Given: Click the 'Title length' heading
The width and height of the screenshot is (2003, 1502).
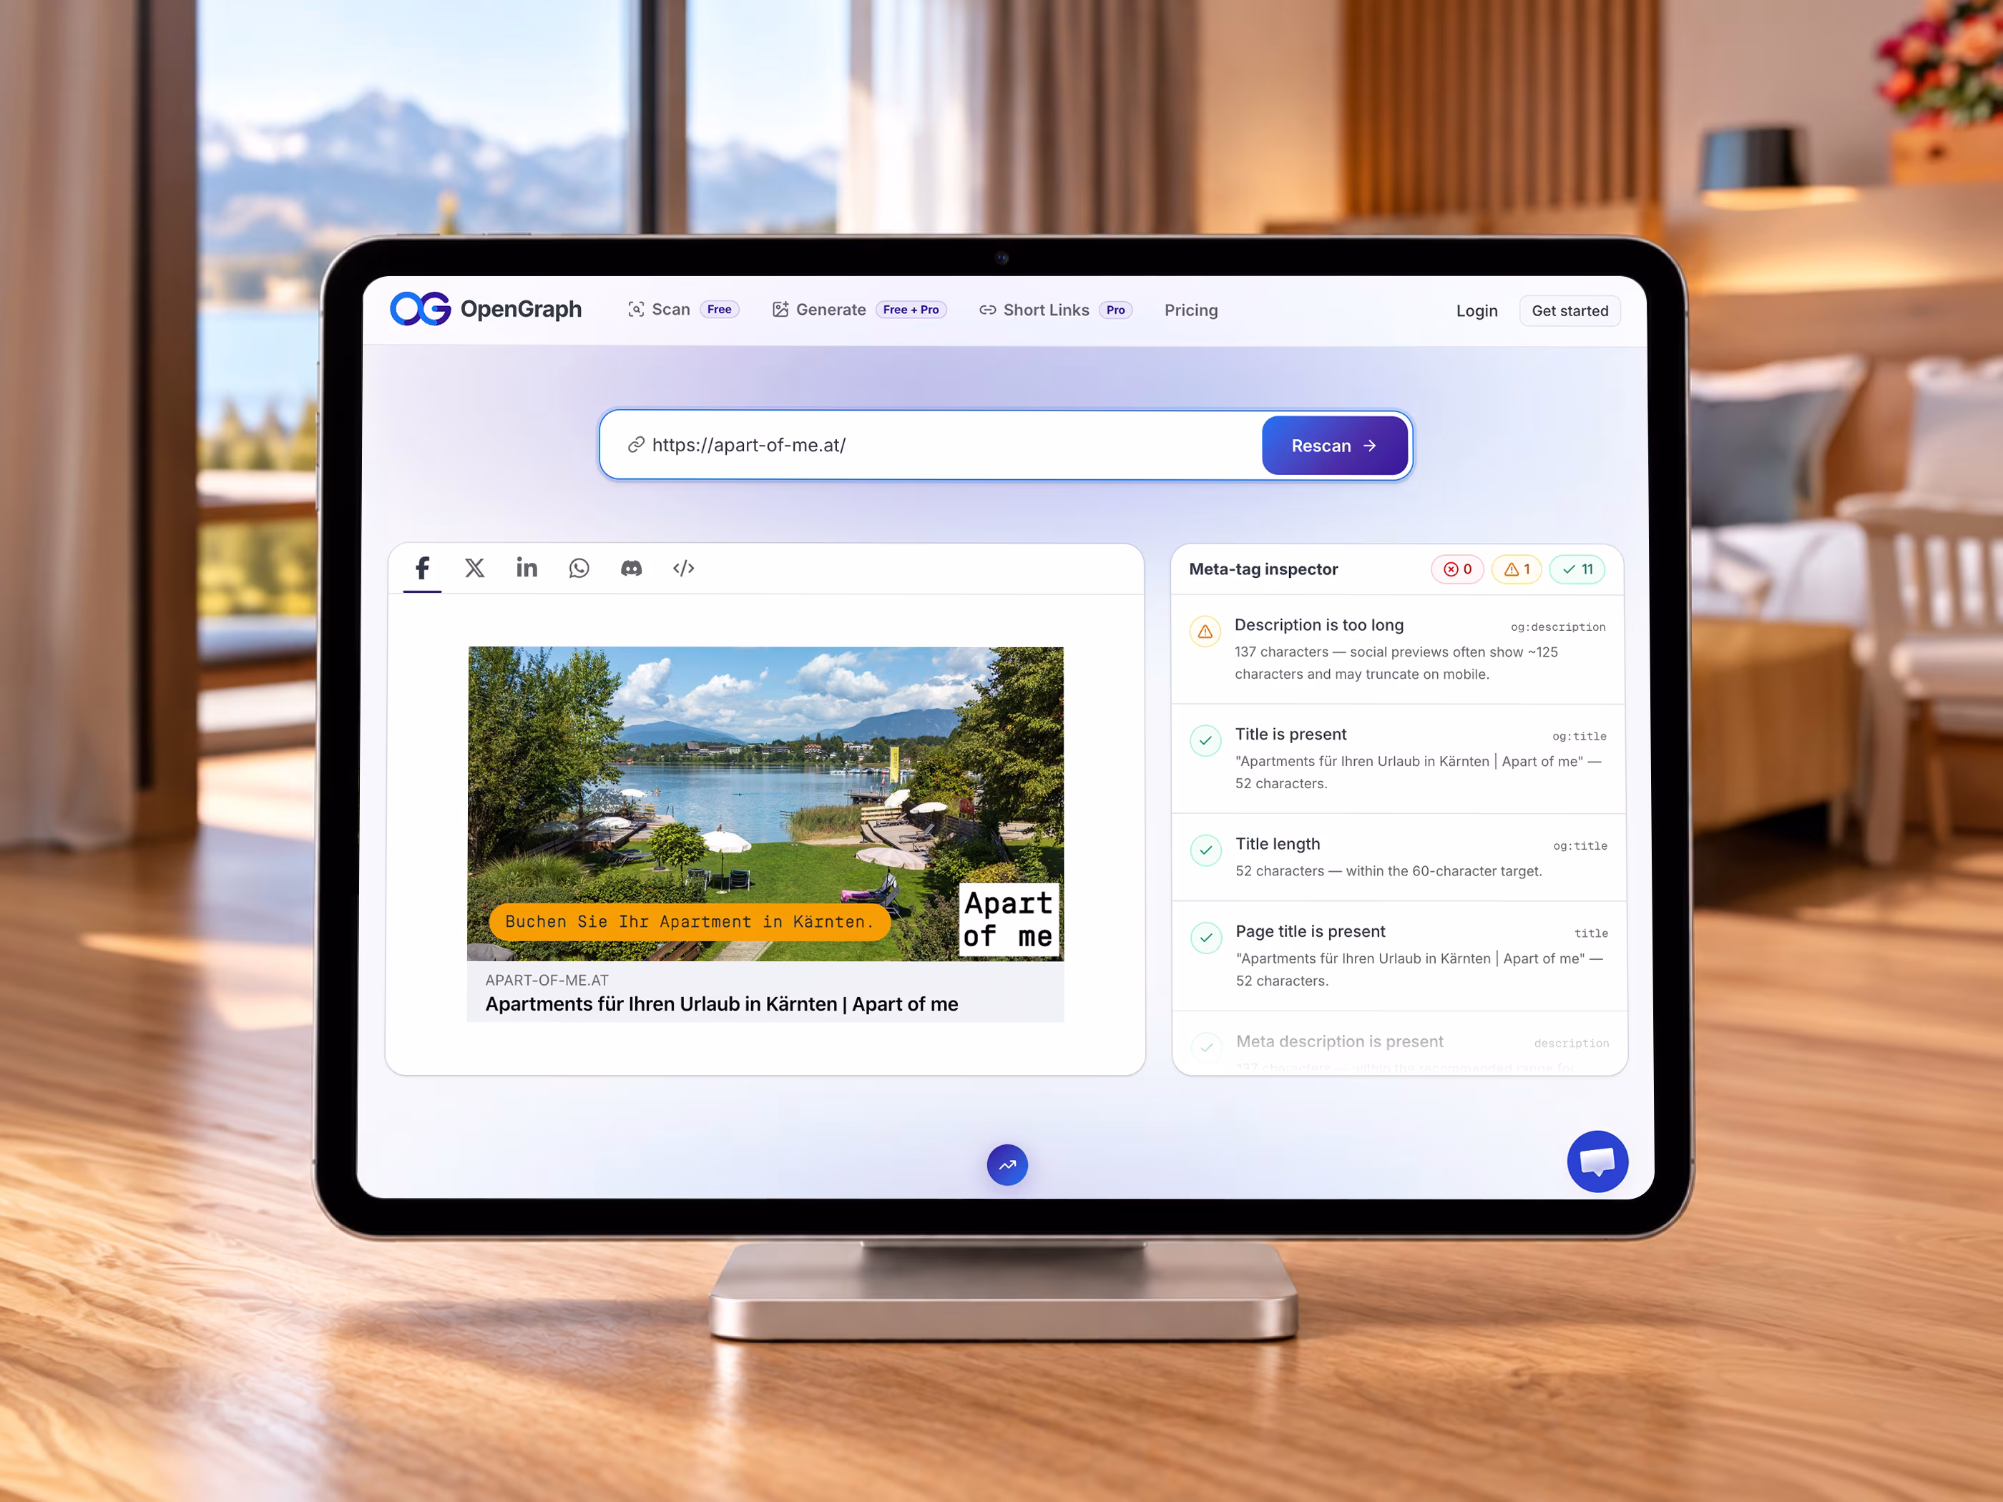Looking at the screenshot, I should [x=1278, y=844].
